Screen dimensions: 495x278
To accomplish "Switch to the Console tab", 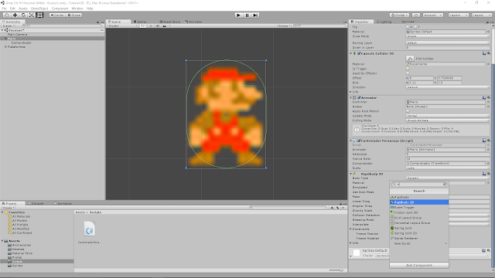I will [36, 203].
